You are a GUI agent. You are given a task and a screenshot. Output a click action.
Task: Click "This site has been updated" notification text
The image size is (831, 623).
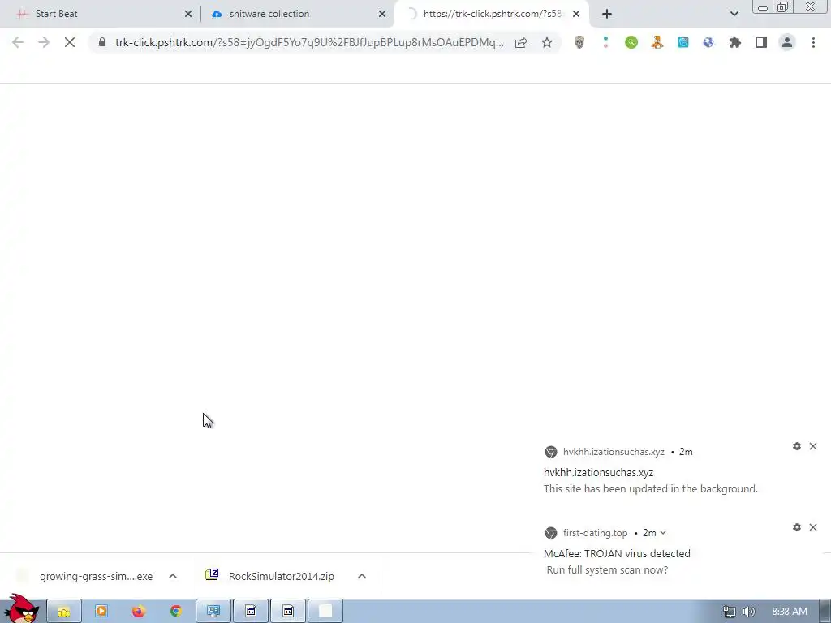[651, 488]
